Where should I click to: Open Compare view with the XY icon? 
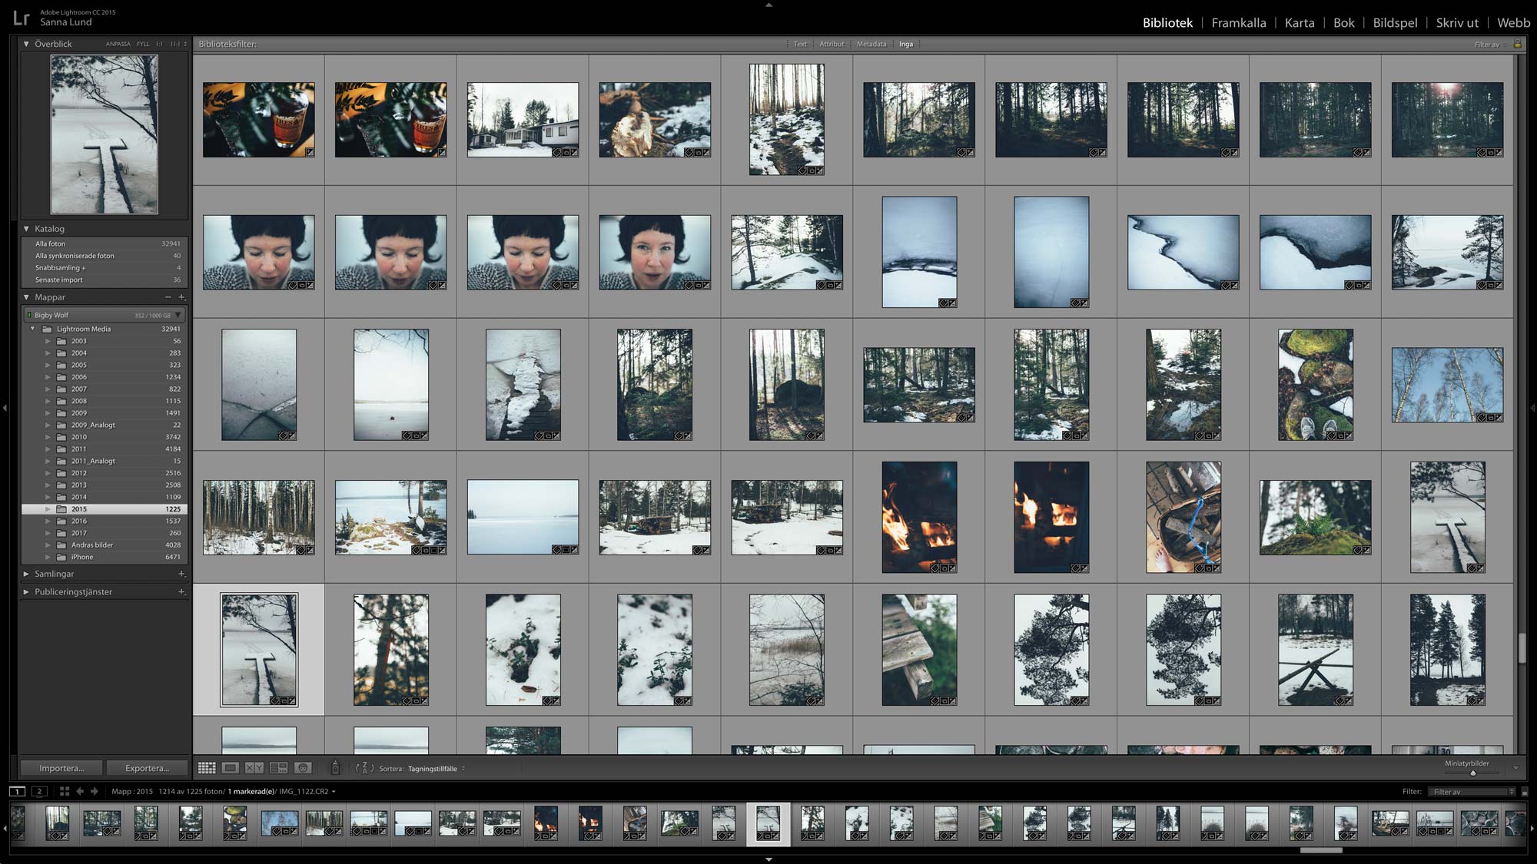(255, 767)
